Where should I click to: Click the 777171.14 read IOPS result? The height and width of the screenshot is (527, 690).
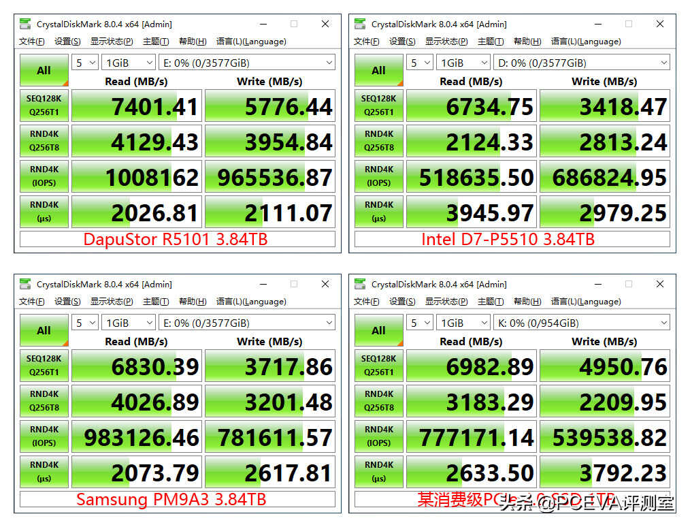click(x=472, y=436)
